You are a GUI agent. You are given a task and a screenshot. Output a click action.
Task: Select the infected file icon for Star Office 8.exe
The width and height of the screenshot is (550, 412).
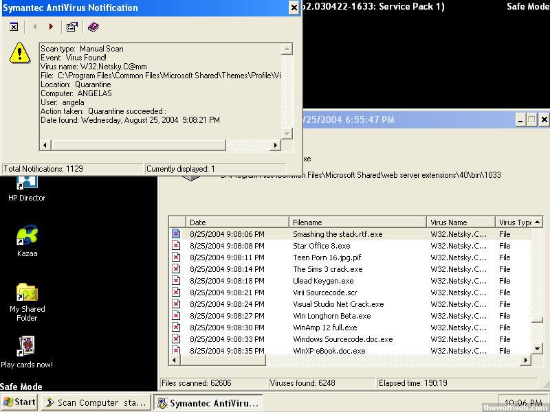click(x=176, y=246)
